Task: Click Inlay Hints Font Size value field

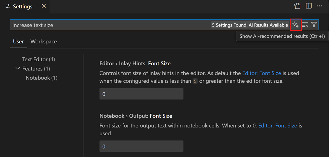Action: click(141, 94)
